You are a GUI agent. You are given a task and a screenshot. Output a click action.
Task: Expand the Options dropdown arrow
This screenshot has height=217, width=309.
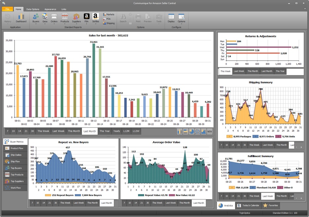click(181, 24)
